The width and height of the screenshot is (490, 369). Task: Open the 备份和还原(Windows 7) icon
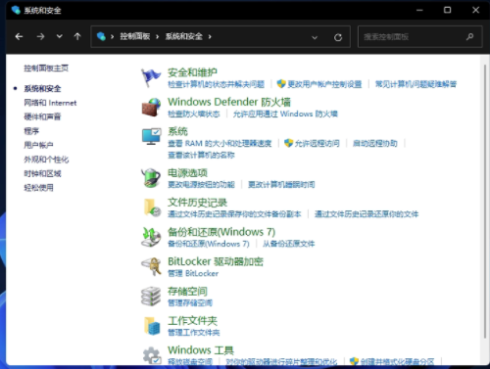(x=151, y=237)
